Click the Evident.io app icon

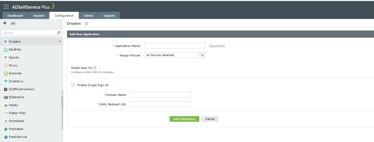coord(6,81)
